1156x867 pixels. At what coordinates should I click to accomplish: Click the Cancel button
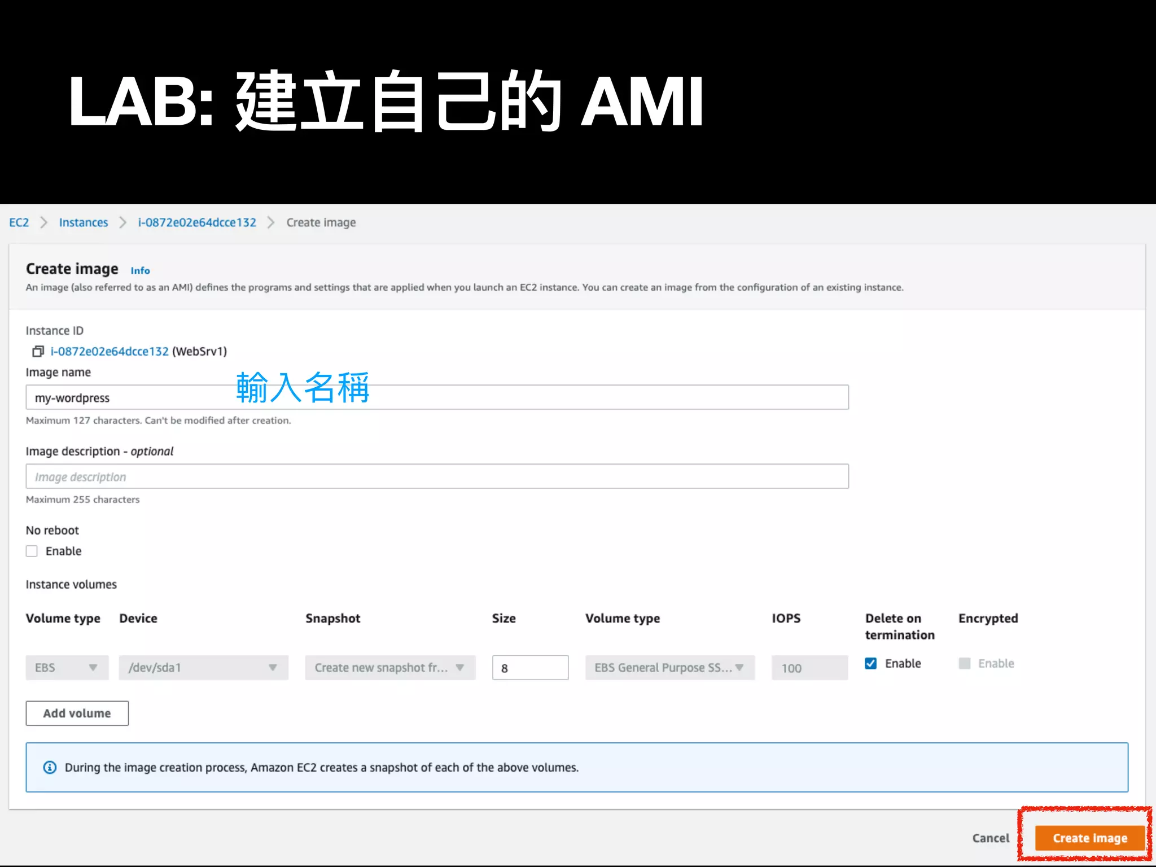coord(991,838)
